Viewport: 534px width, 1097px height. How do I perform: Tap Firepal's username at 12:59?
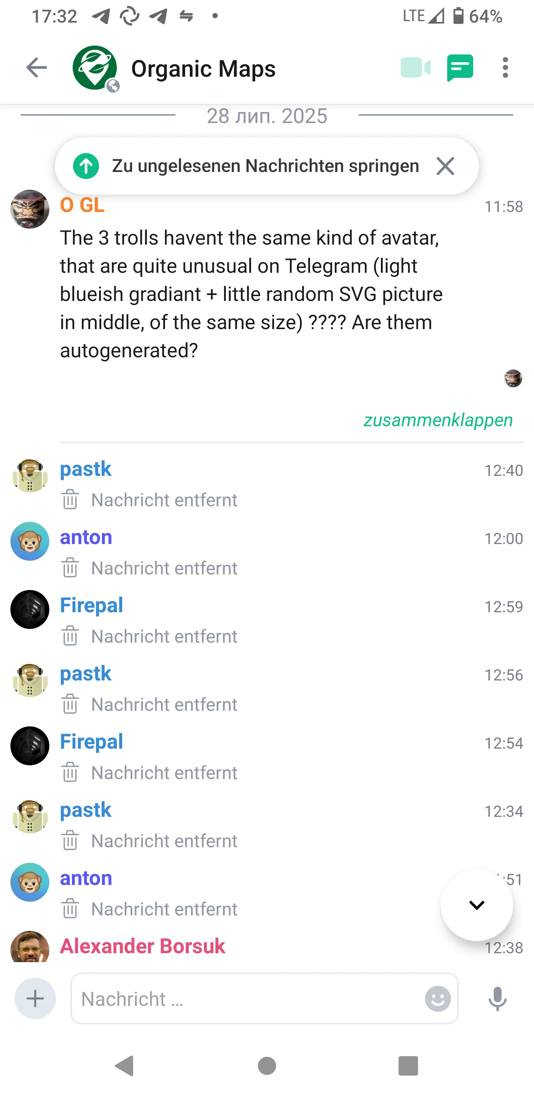(91, 605)
